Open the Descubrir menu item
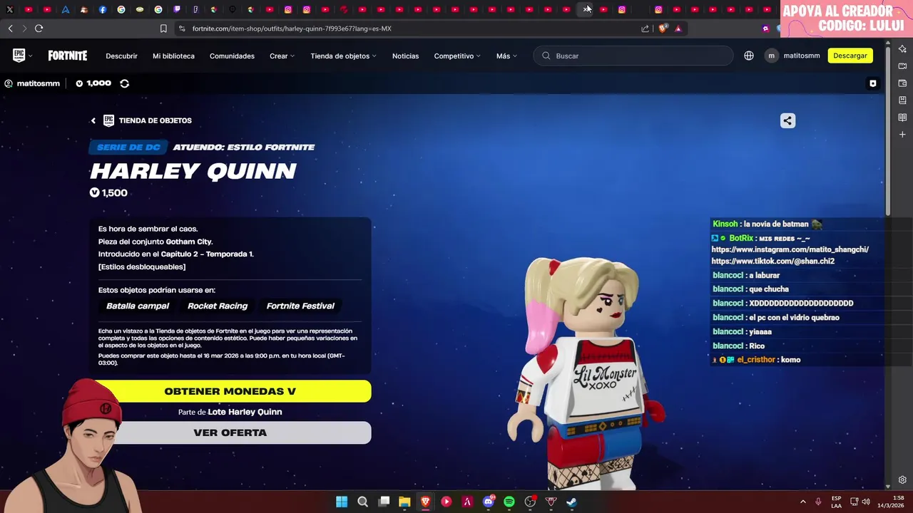 pos(121,56)
